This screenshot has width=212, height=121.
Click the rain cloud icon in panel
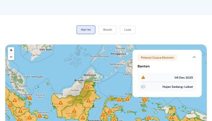(143, 87)
